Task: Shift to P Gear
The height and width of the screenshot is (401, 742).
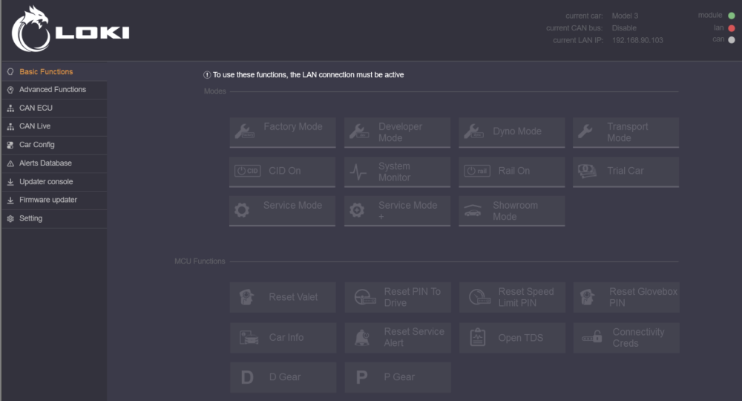Action: click(x=397, y=377)
